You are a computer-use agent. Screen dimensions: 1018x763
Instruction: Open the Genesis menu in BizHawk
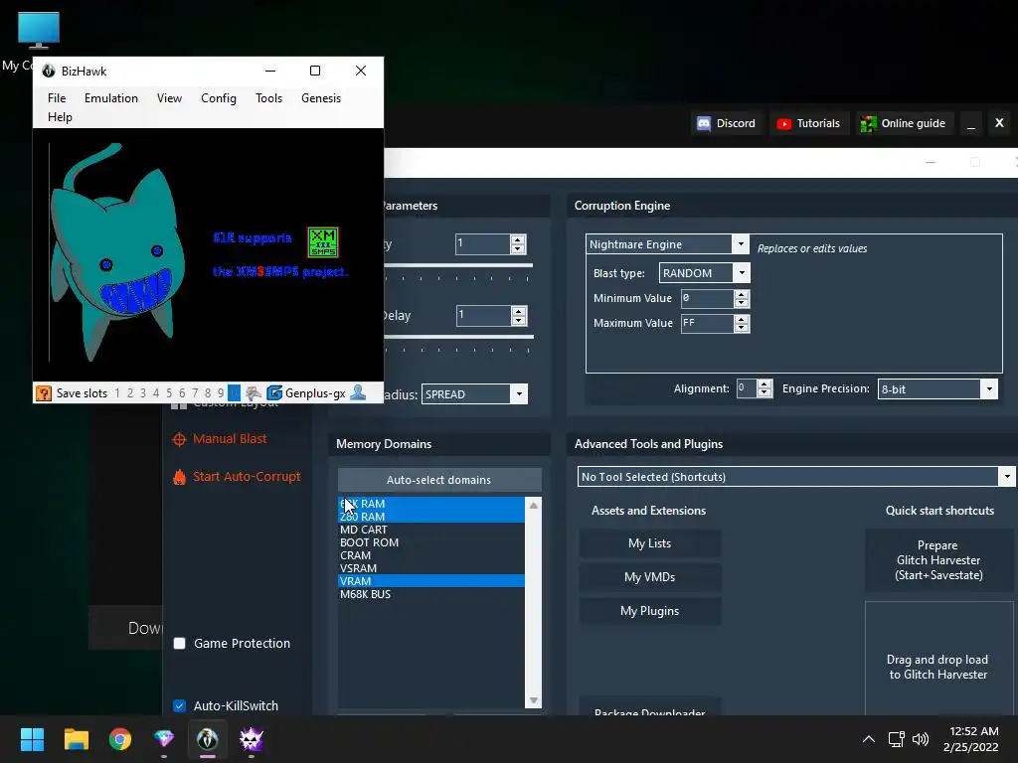[321, 98]
